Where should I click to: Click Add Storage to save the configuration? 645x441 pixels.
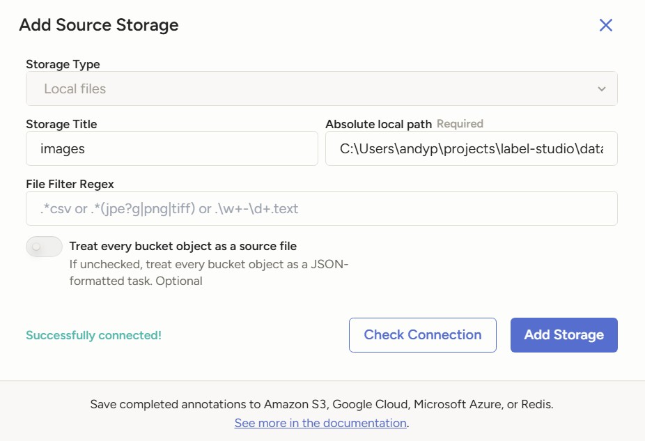[564, 335]
